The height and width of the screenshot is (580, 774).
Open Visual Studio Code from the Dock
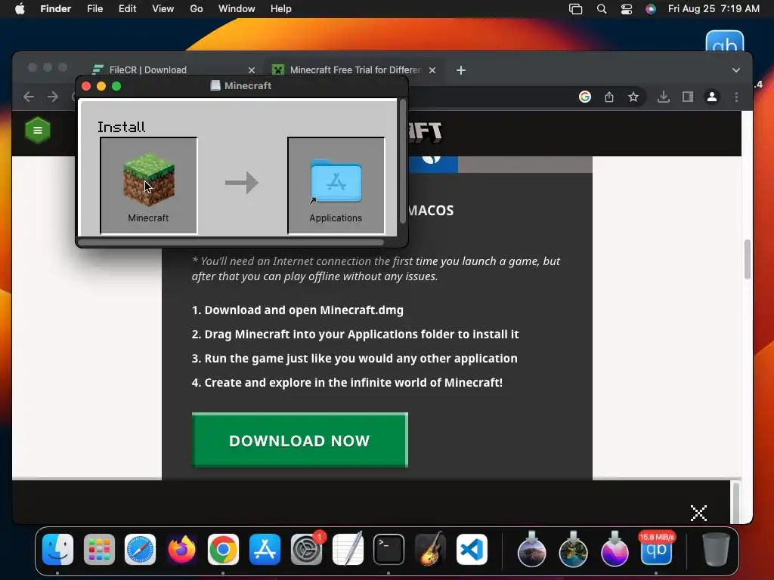tap(472, 550)
